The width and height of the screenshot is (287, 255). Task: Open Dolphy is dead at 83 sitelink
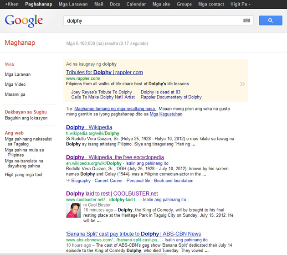(160, 92)
